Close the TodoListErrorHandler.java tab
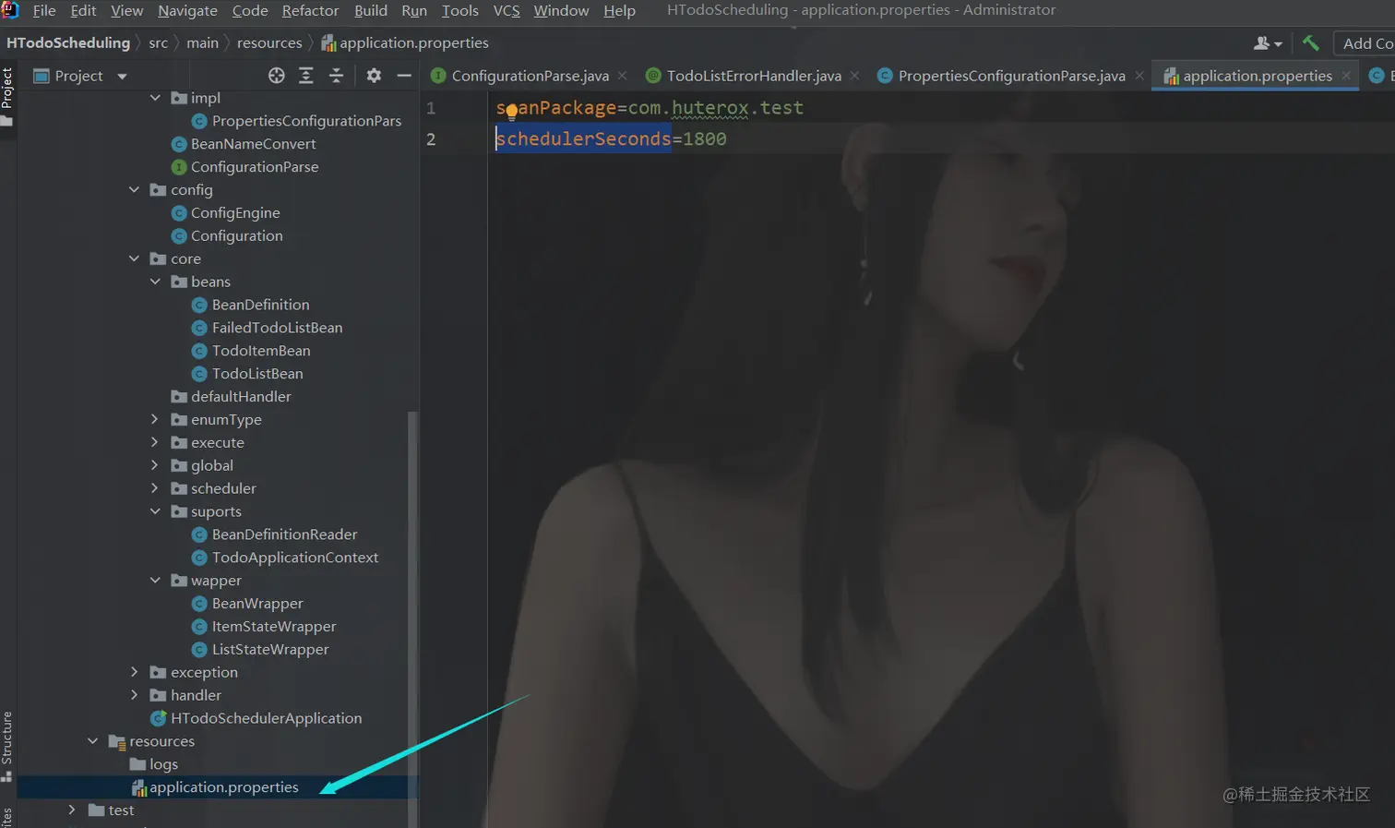 pyautogui.click(x=855, y=76)
